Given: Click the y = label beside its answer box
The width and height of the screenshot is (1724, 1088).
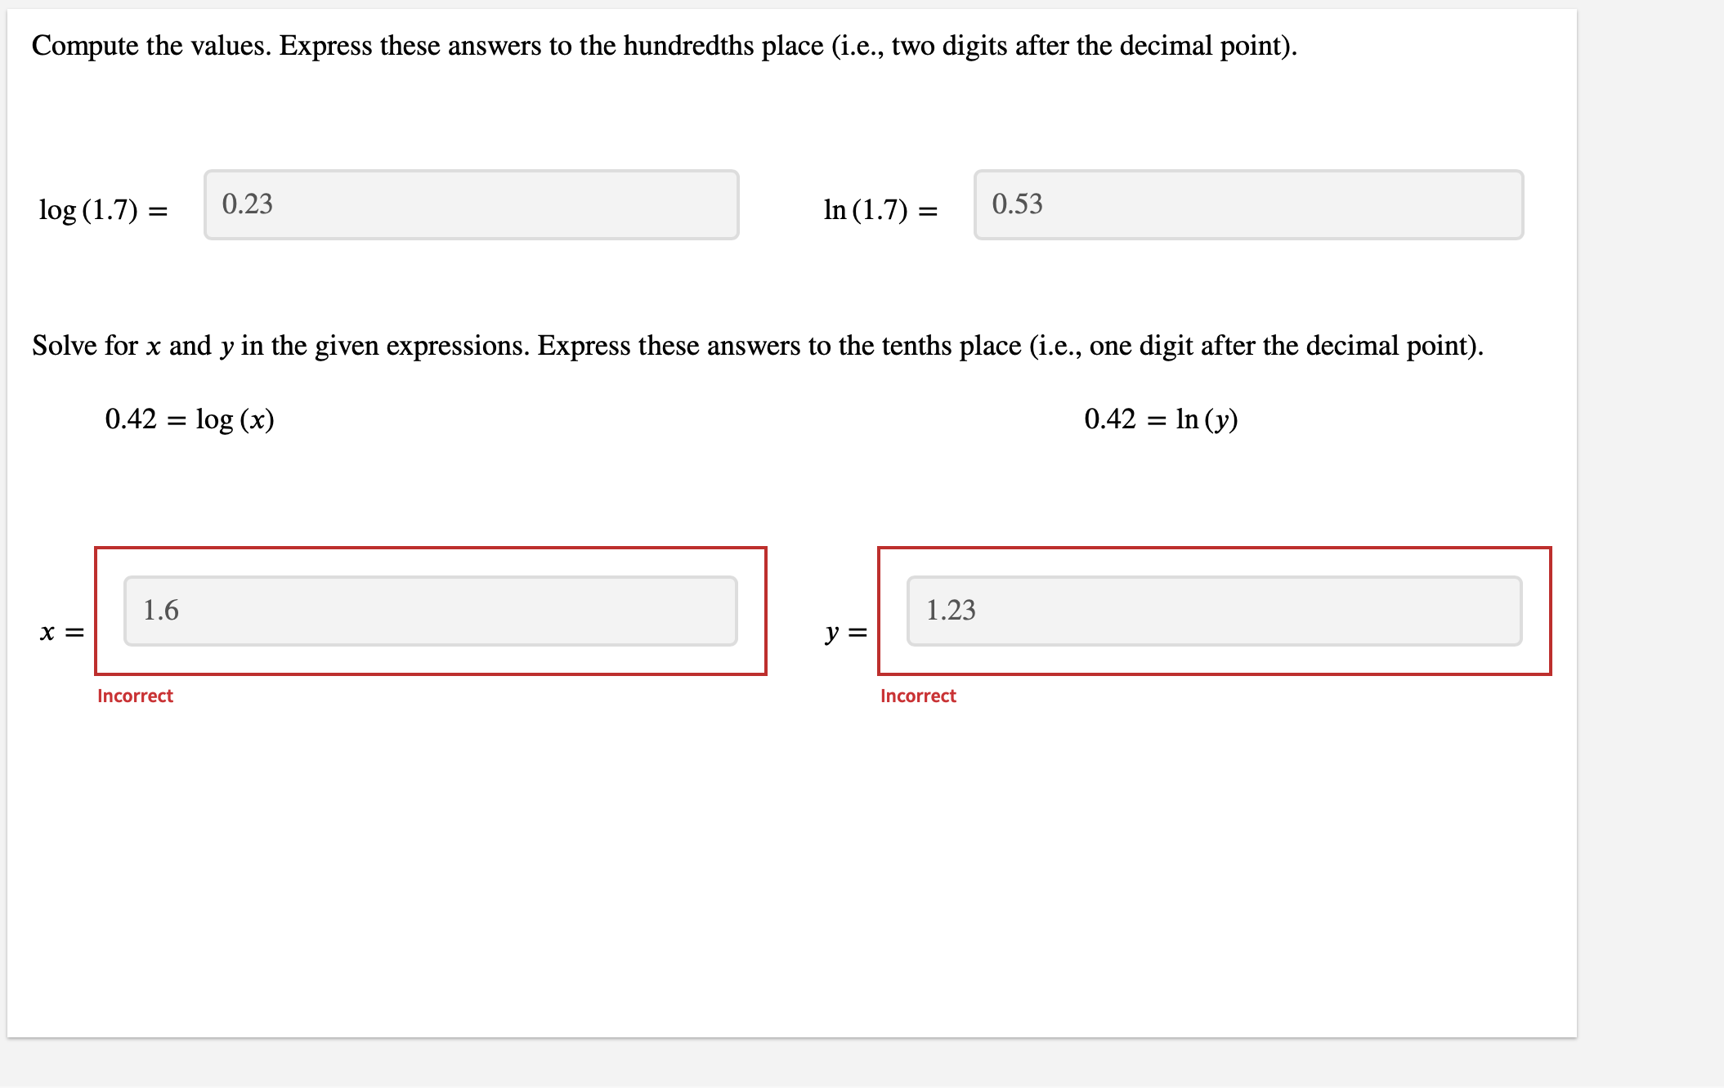Looking at the screenshot, I should coord(844,632).
